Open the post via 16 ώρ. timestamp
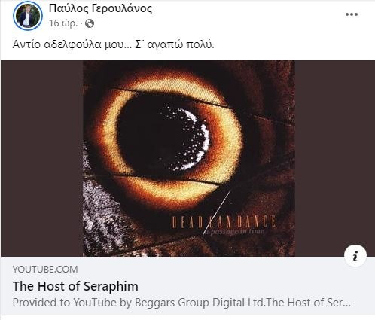This screenshot has height=320, width=375. (62, 23)
